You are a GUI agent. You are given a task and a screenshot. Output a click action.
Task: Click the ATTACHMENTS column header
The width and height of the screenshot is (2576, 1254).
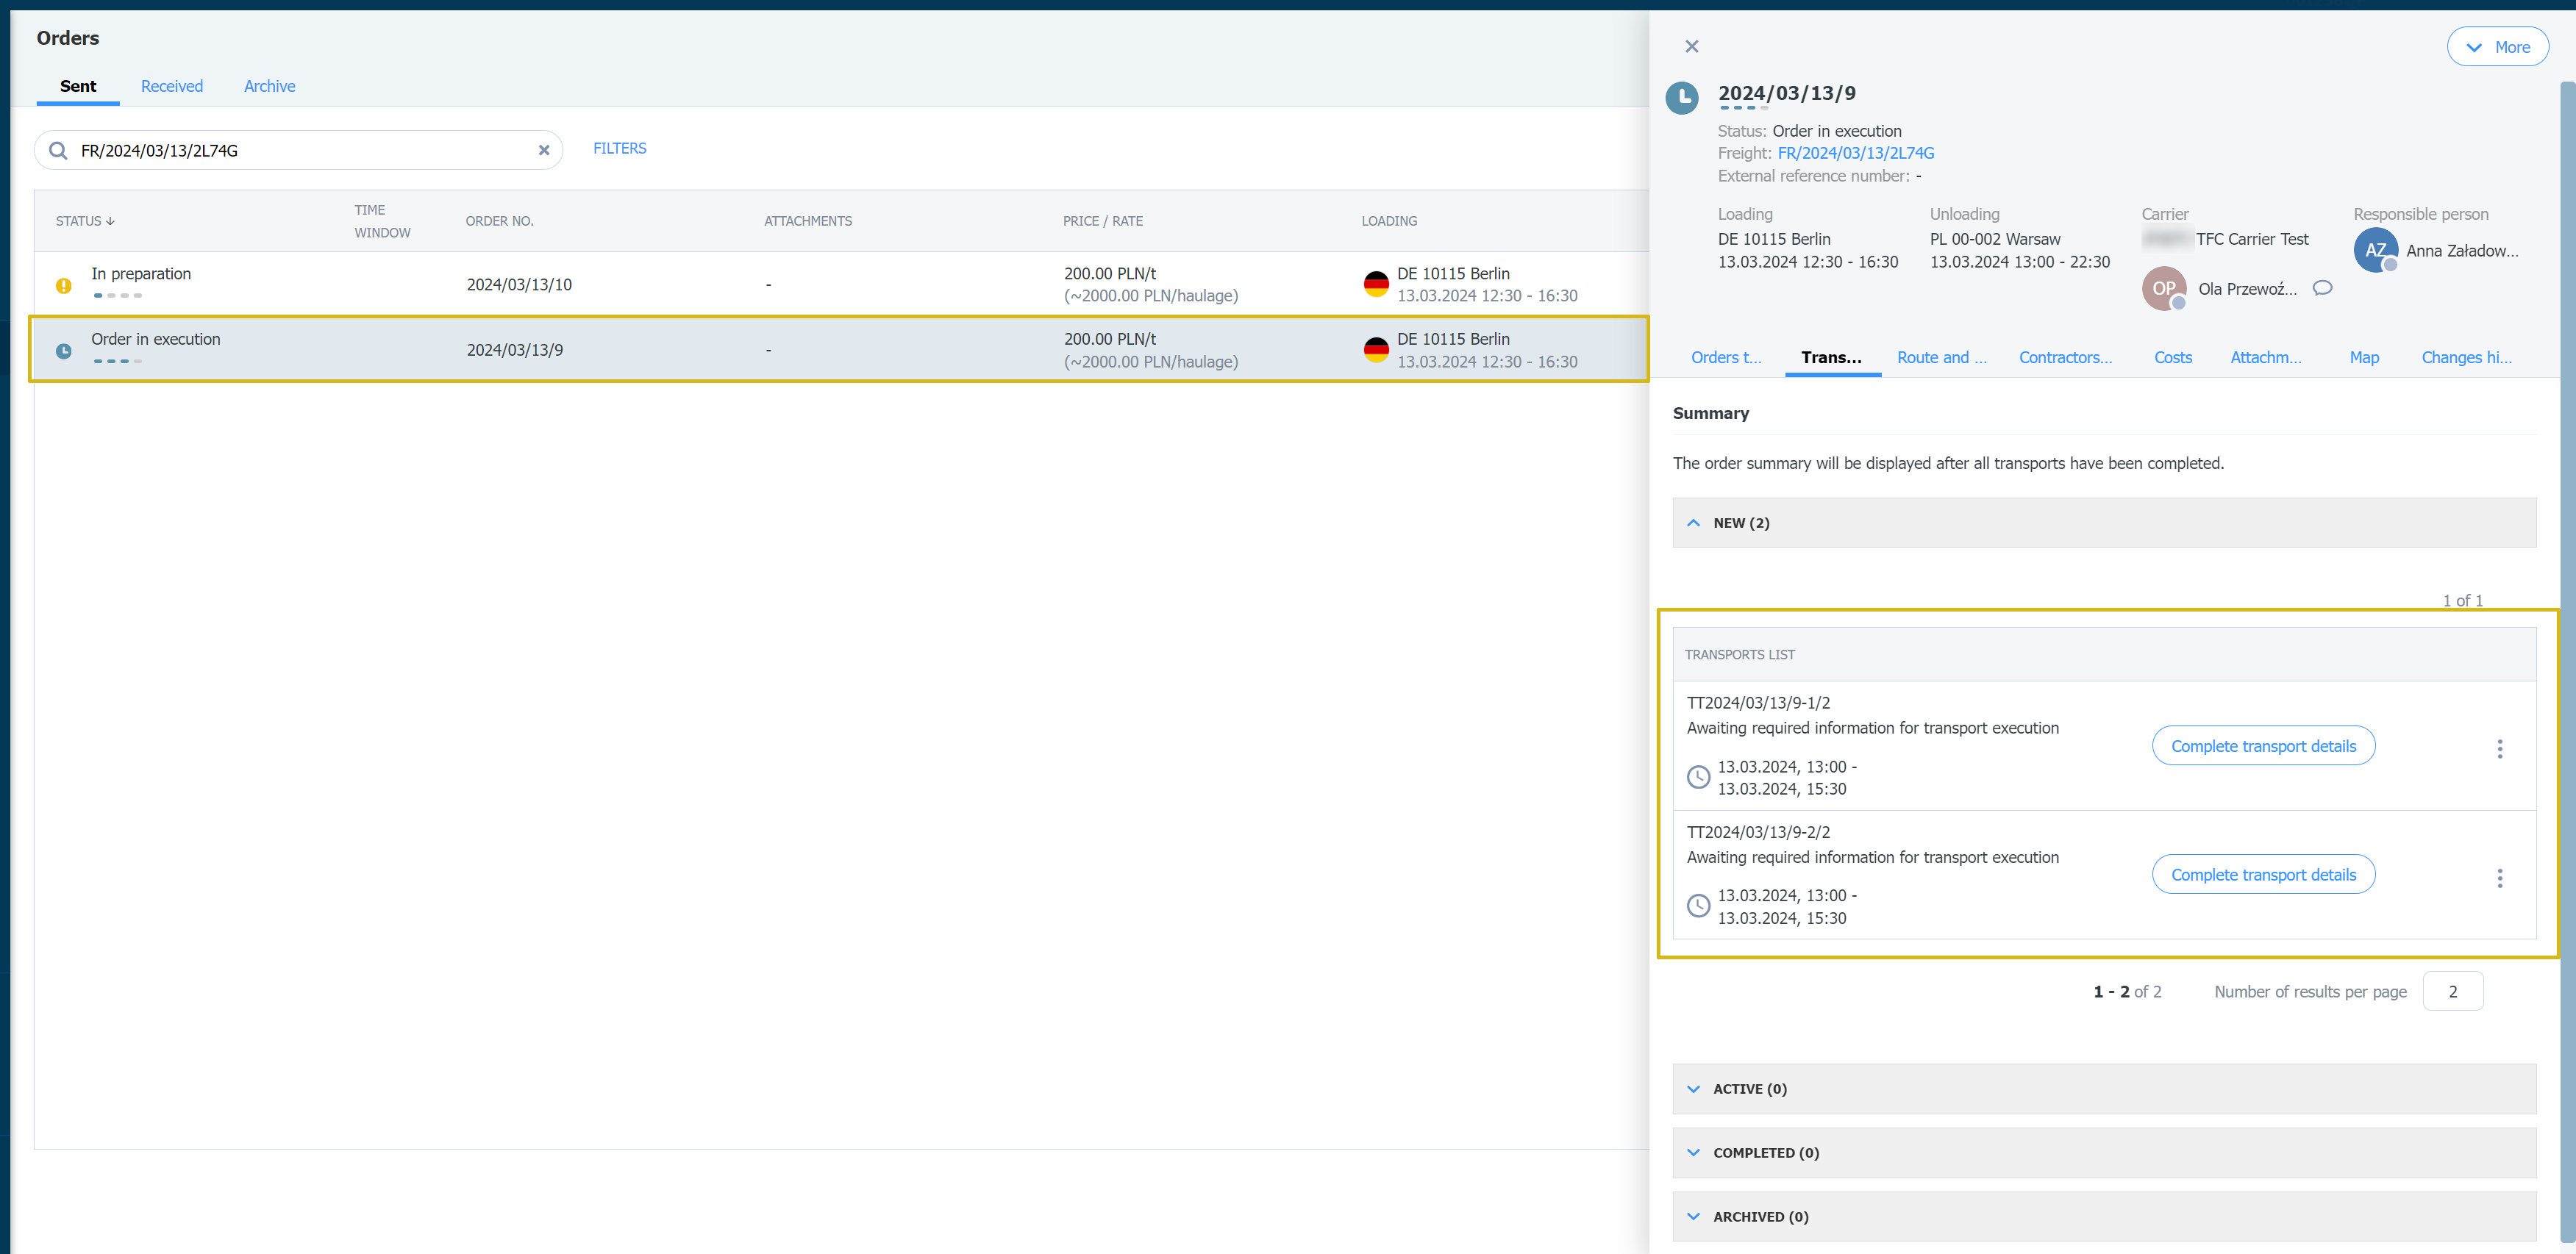tap(808, 221)
